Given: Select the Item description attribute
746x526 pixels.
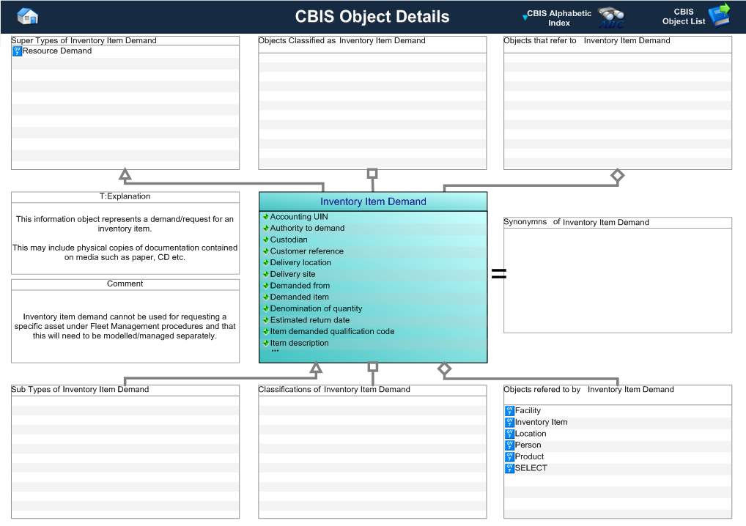Looking at the screenshot, I should pyautogui.click(x=299, y=343).
